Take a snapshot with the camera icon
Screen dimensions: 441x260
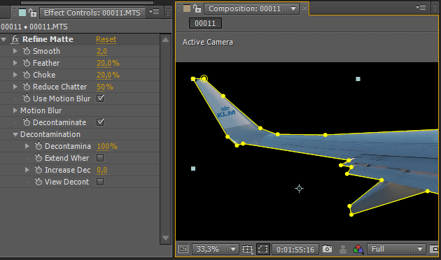[x=327, y=249]
